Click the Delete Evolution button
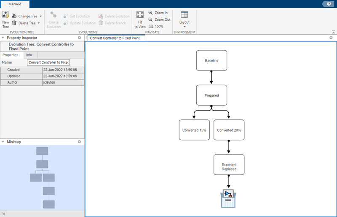Screen dimensions: 337x217 click(x=114, y=16)
